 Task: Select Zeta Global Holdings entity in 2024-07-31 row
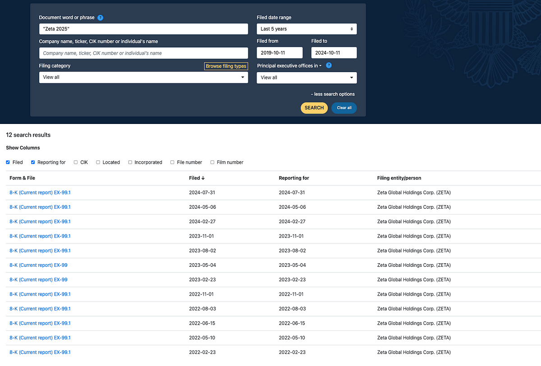[414, 192]
